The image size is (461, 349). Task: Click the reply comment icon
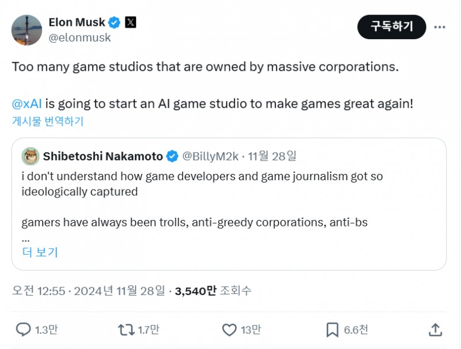tap(24, 329)
